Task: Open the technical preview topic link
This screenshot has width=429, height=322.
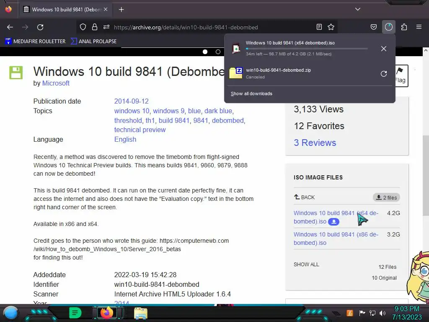Action: (x=140, y=130)
